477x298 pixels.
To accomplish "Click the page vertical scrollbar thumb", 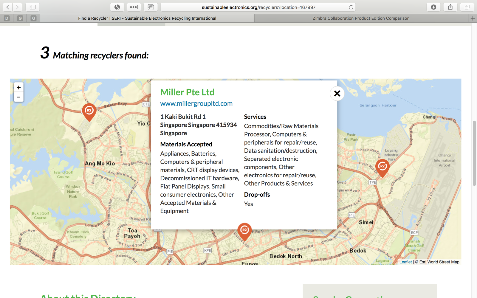I will tap(474, 153).
